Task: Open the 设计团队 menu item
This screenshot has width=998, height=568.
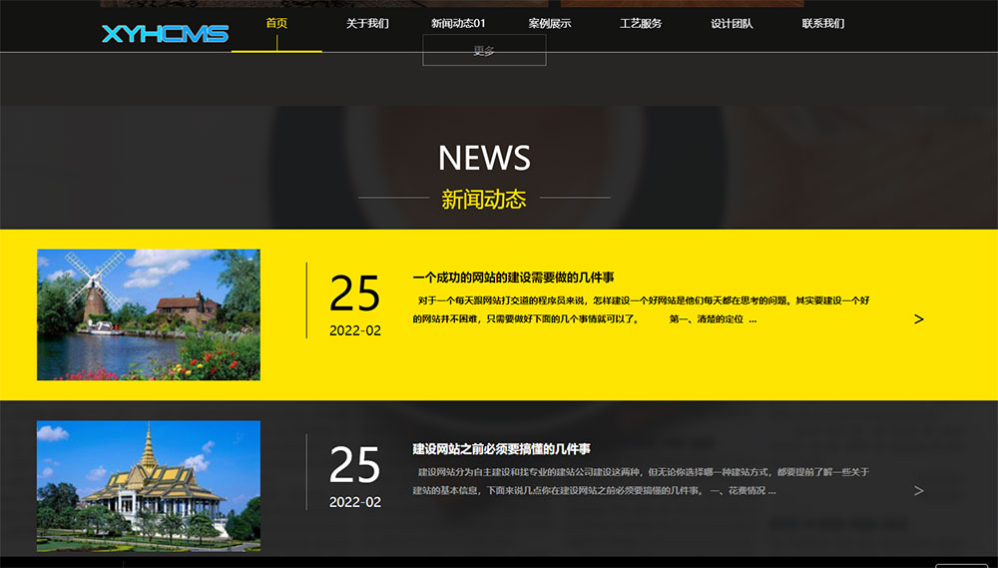Action: click(x=732, y=23)
